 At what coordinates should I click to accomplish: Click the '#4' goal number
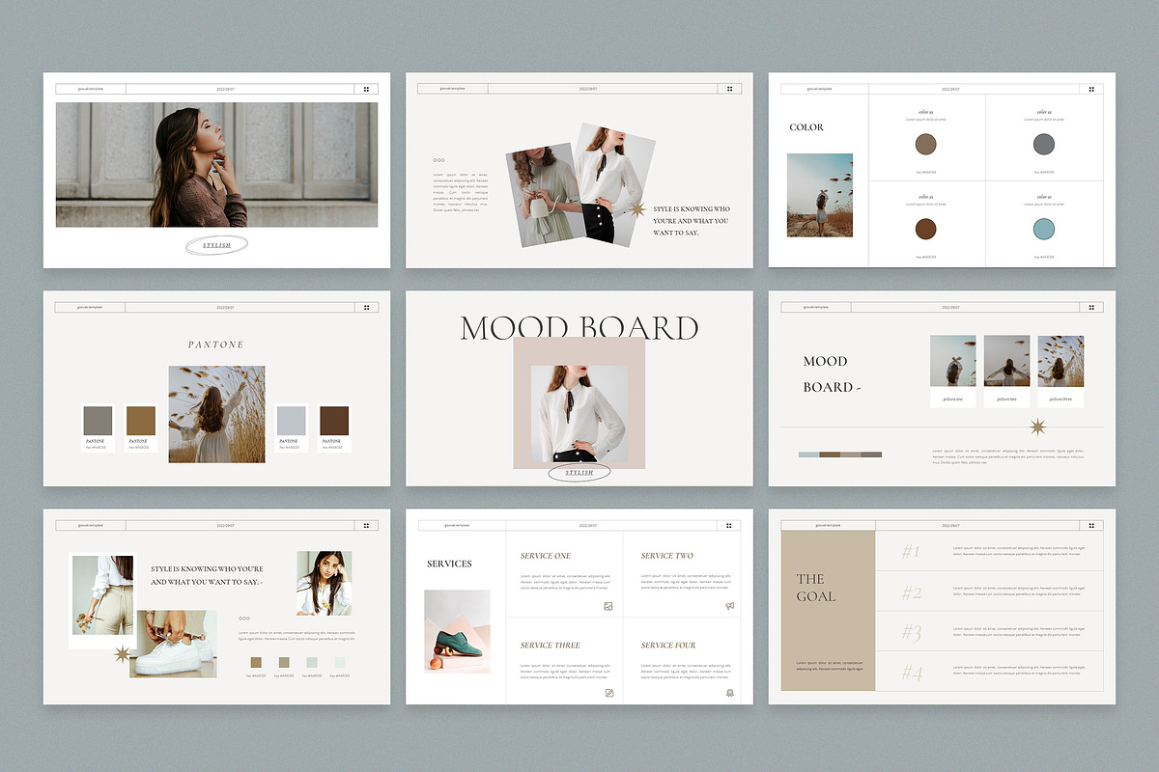[912, 674]
